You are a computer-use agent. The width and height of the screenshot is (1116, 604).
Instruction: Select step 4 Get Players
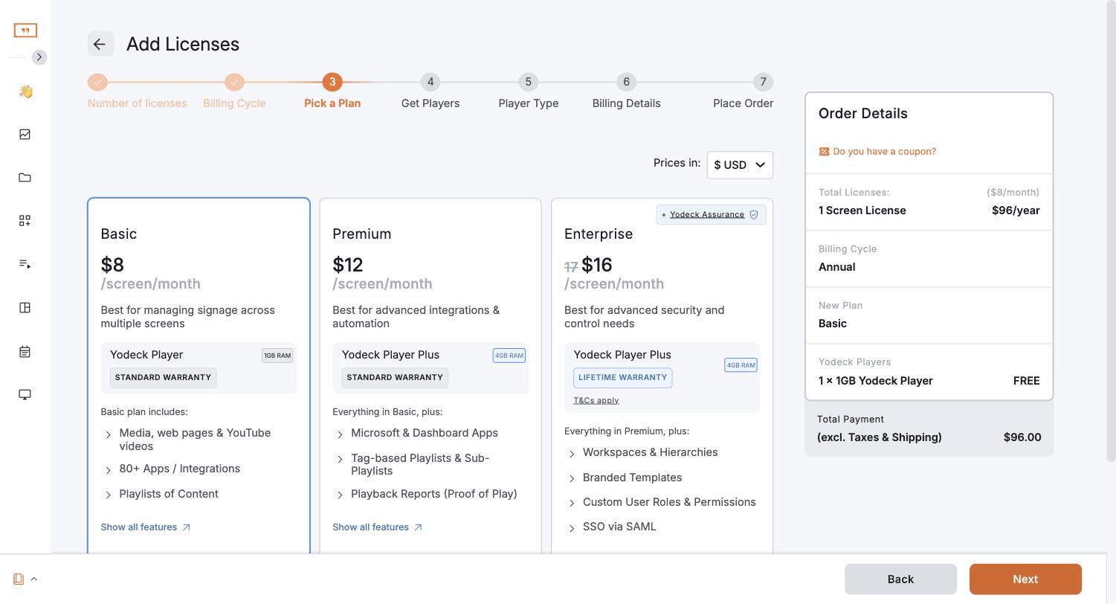430,92
